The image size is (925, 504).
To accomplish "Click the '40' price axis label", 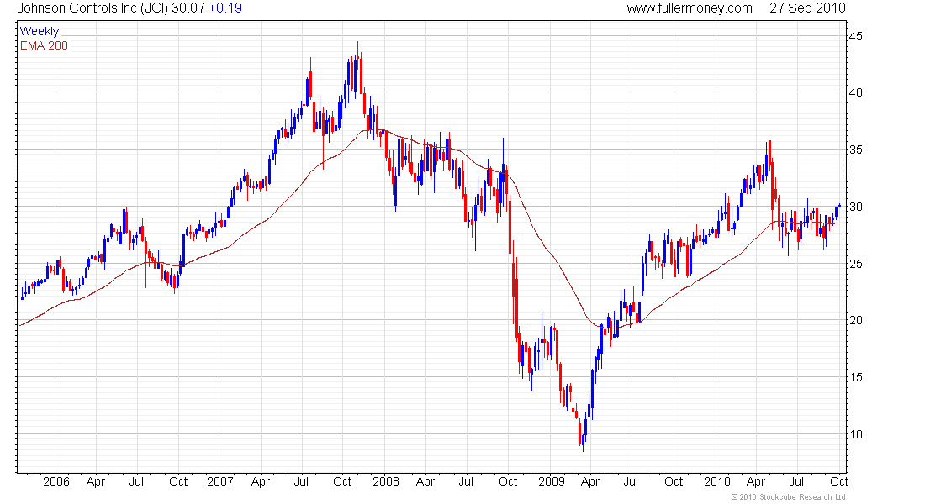I will [x=855, y=92].
